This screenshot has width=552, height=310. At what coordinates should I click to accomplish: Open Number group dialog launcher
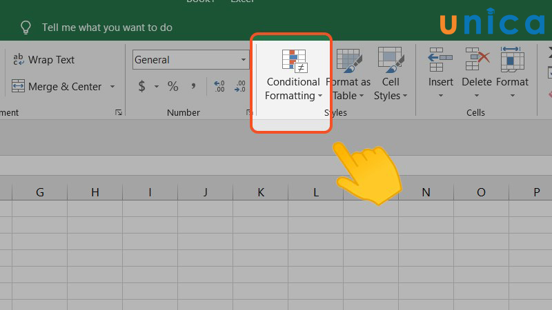[x=249, y=112]
